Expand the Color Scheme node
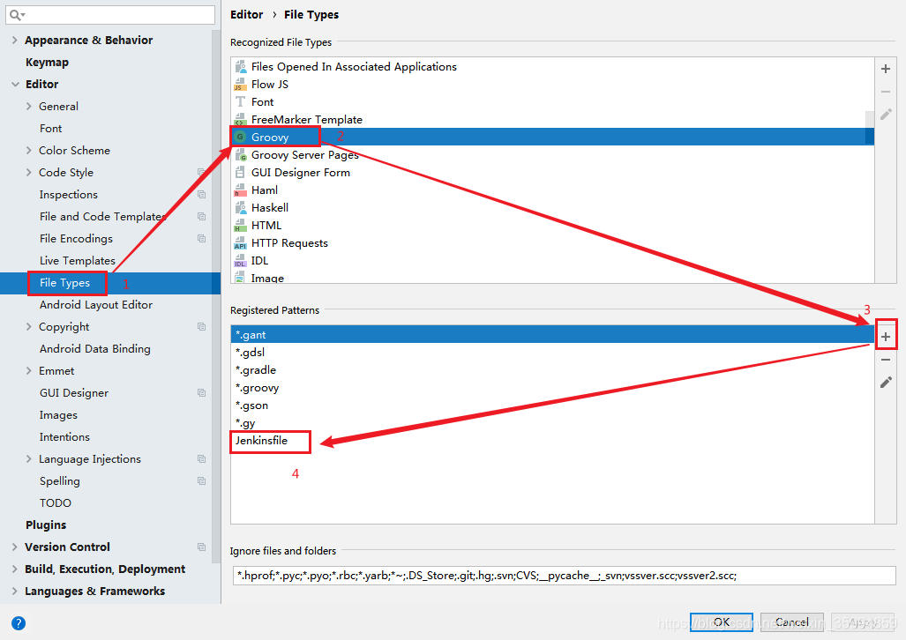Image resolution: width=906 pixels, height=640 pixels. [x=29, y=150]
